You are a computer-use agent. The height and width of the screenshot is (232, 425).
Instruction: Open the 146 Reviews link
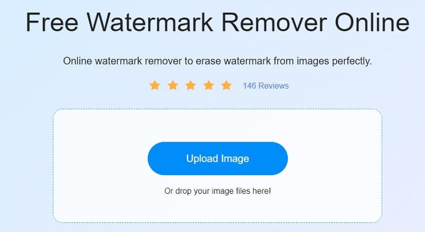266,86
